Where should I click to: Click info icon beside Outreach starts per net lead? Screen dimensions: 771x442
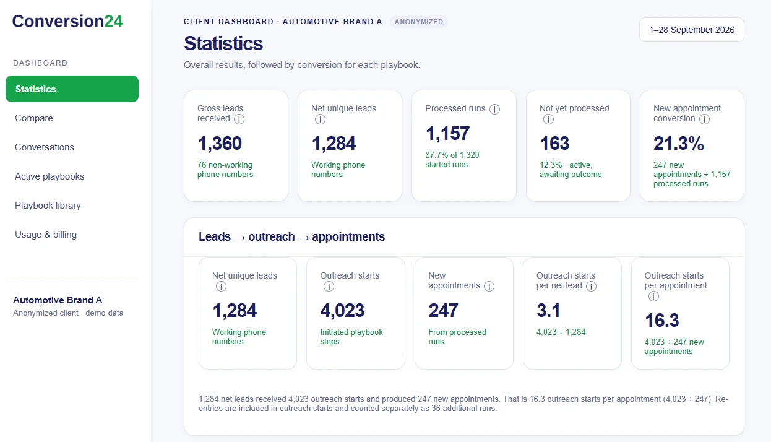(591, 286)
